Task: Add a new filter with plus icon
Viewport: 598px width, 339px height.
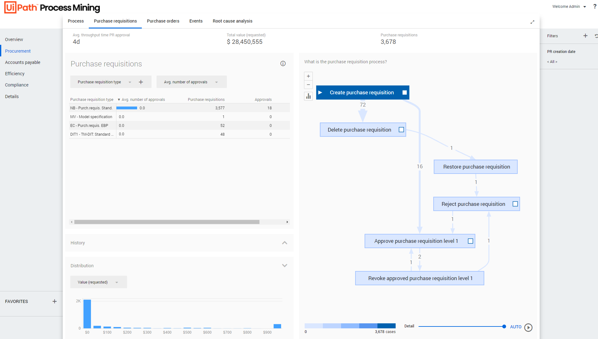Action: point(585,36)
